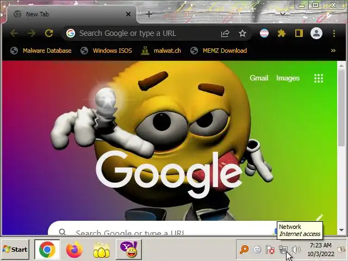Open Yahoo Messenger from the taskbar

click(129, 250)
